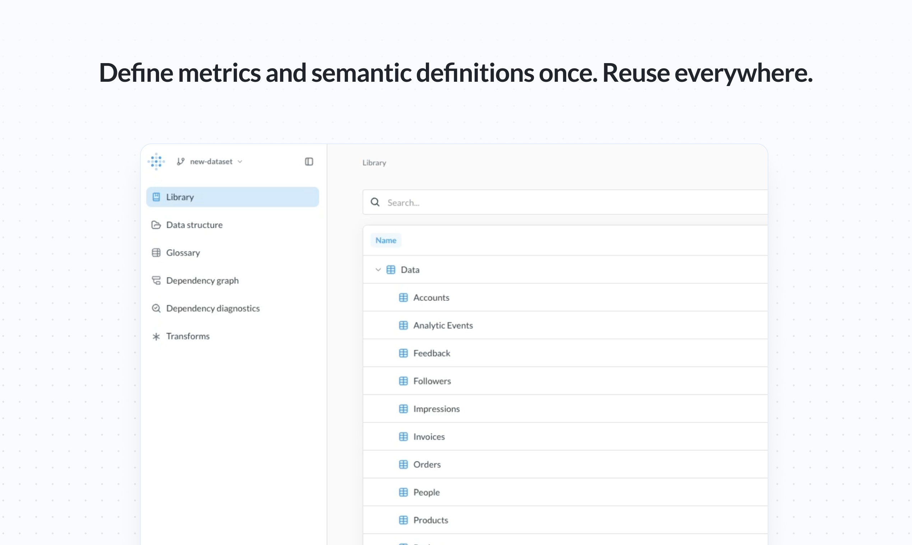Click the Dependency diagnostics icon

[156, 308]
